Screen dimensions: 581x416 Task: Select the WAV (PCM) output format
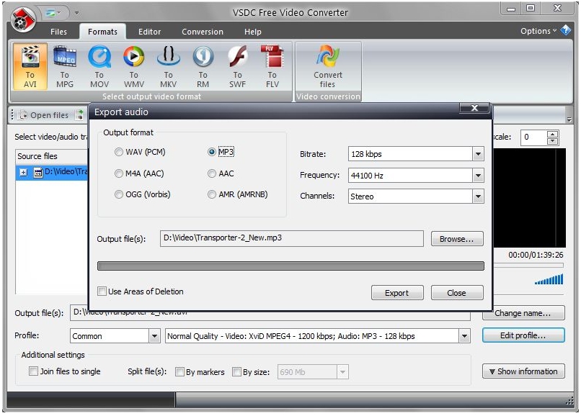117,151
